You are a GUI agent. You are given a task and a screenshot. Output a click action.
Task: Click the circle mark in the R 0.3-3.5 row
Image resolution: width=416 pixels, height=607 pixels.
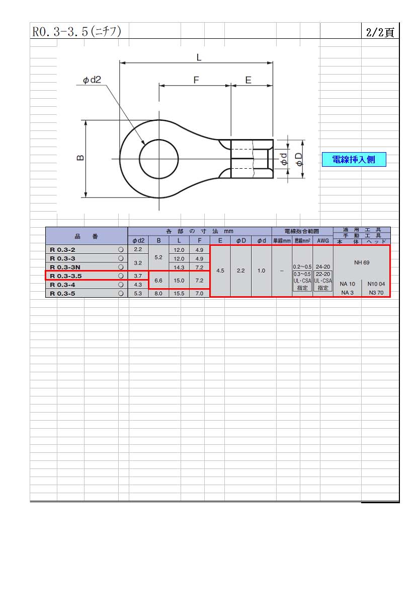(121, 276)
